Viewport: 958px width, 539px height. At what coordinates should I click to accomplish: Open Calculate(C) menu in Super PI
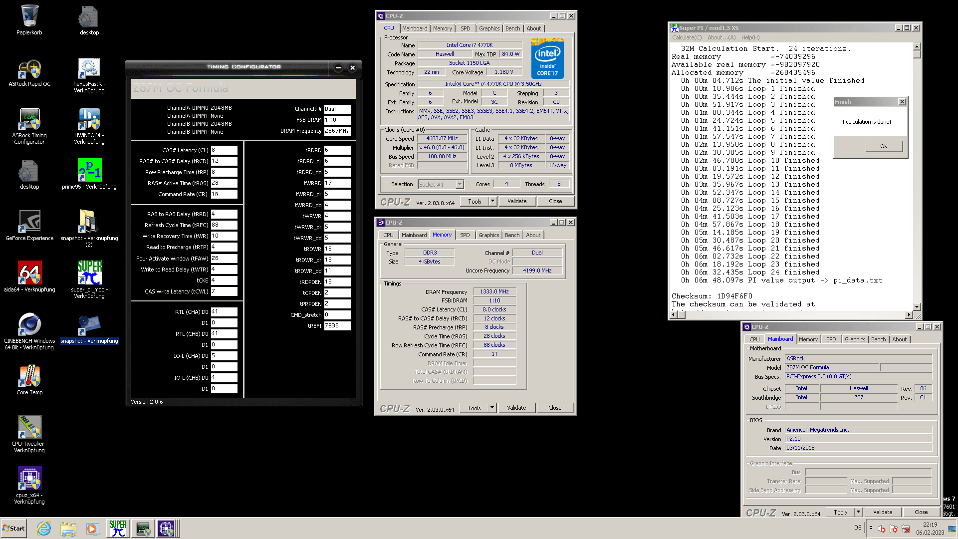pyautogui.click(x=687, y=37)
